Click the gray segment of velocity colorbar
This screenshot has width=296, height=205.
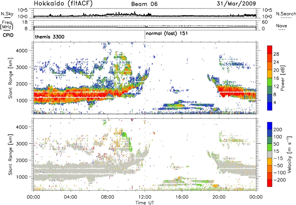pos(270,154)
